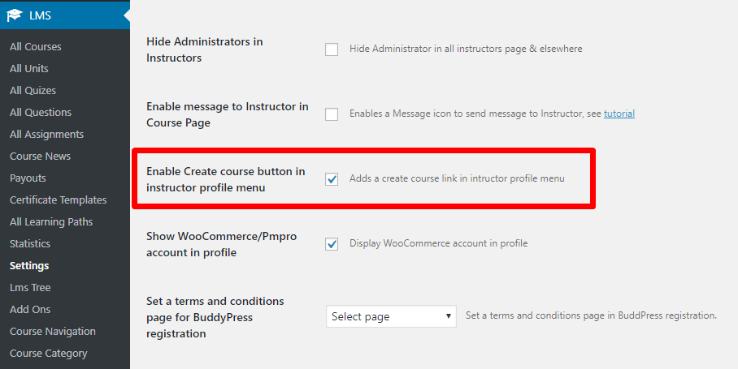Toggle Show WooCommerce/Pmpro account checkbox
The height and width of the screenshot is (369, 738).
332,244
